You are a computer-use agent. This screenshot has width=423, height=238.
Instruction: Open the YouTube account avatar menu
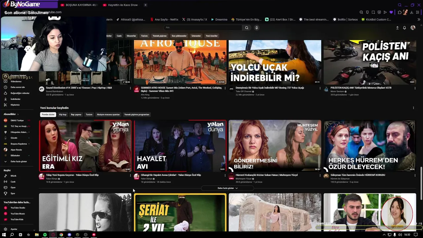tap(413, 28)
